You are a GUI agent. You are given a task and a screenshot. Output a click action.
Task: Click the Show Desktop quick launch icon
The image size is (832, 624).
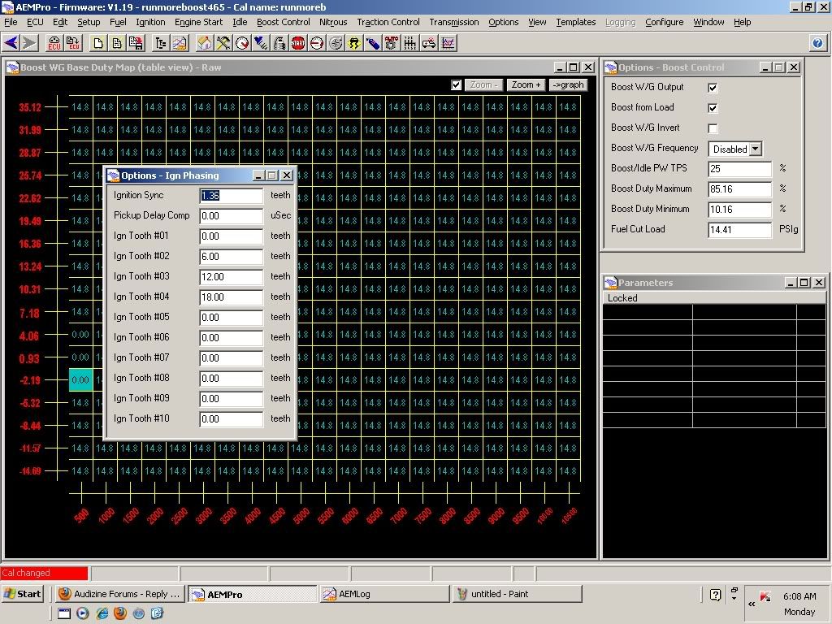[64, 613]
